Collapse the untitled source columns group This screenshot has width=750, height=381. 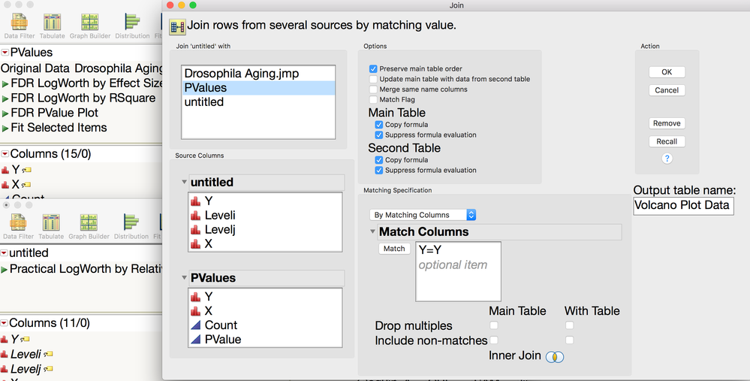coord(184,183)
